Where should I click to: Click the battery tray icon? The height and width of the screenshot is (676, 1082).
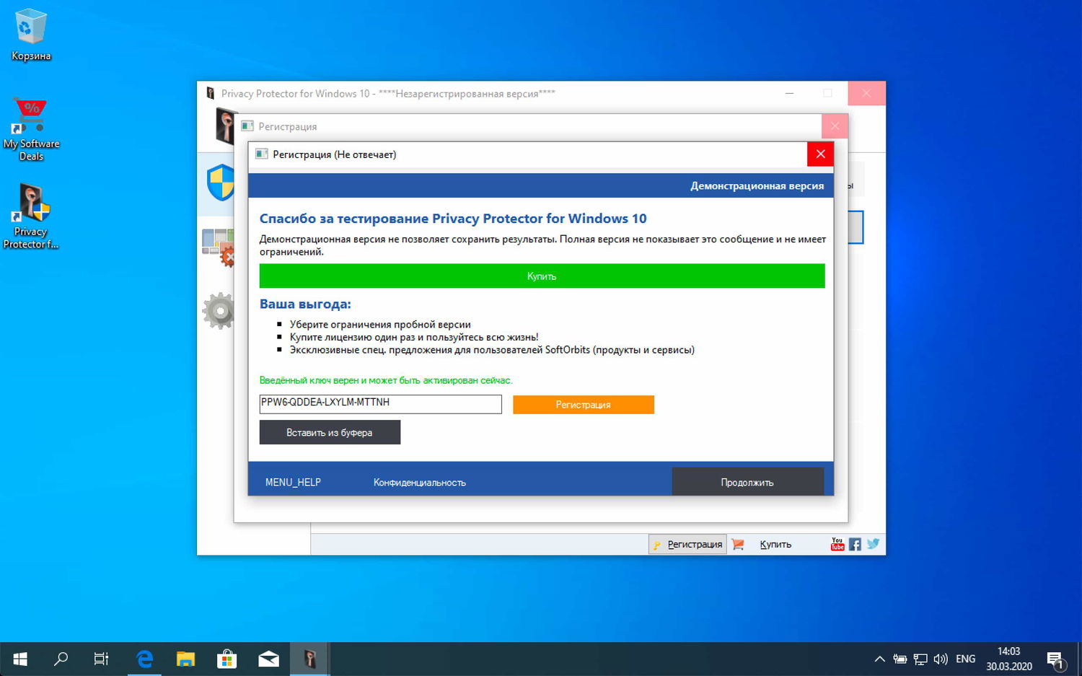point(900,659)
